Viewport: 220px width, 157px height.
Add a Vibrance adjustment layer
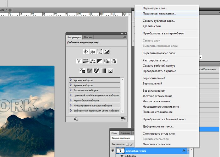[79, 61]
